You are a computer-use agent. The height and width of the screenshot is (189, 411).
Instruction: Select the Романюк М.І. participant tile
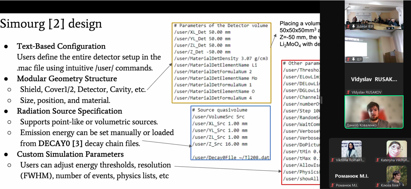click(352, 176)
